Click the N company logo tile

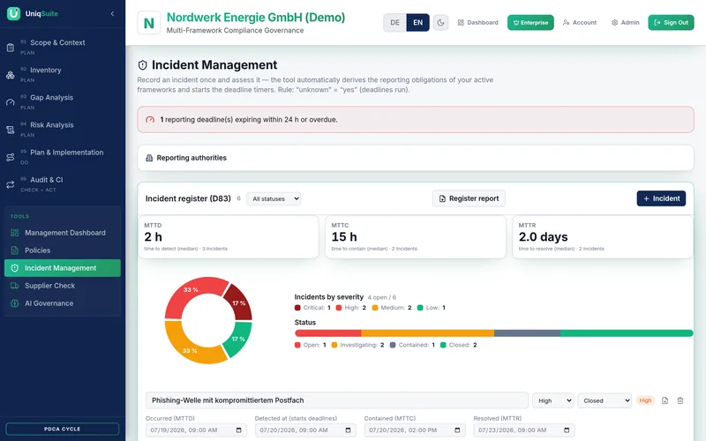[x=149, y=23]
